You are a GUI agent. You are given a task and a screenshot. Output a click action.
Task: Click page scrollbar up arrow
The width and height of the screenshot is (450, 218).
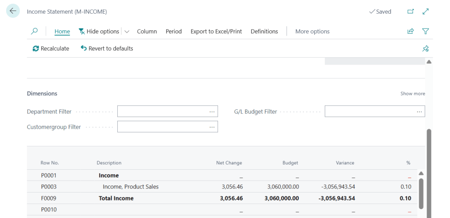pos(429,62)
